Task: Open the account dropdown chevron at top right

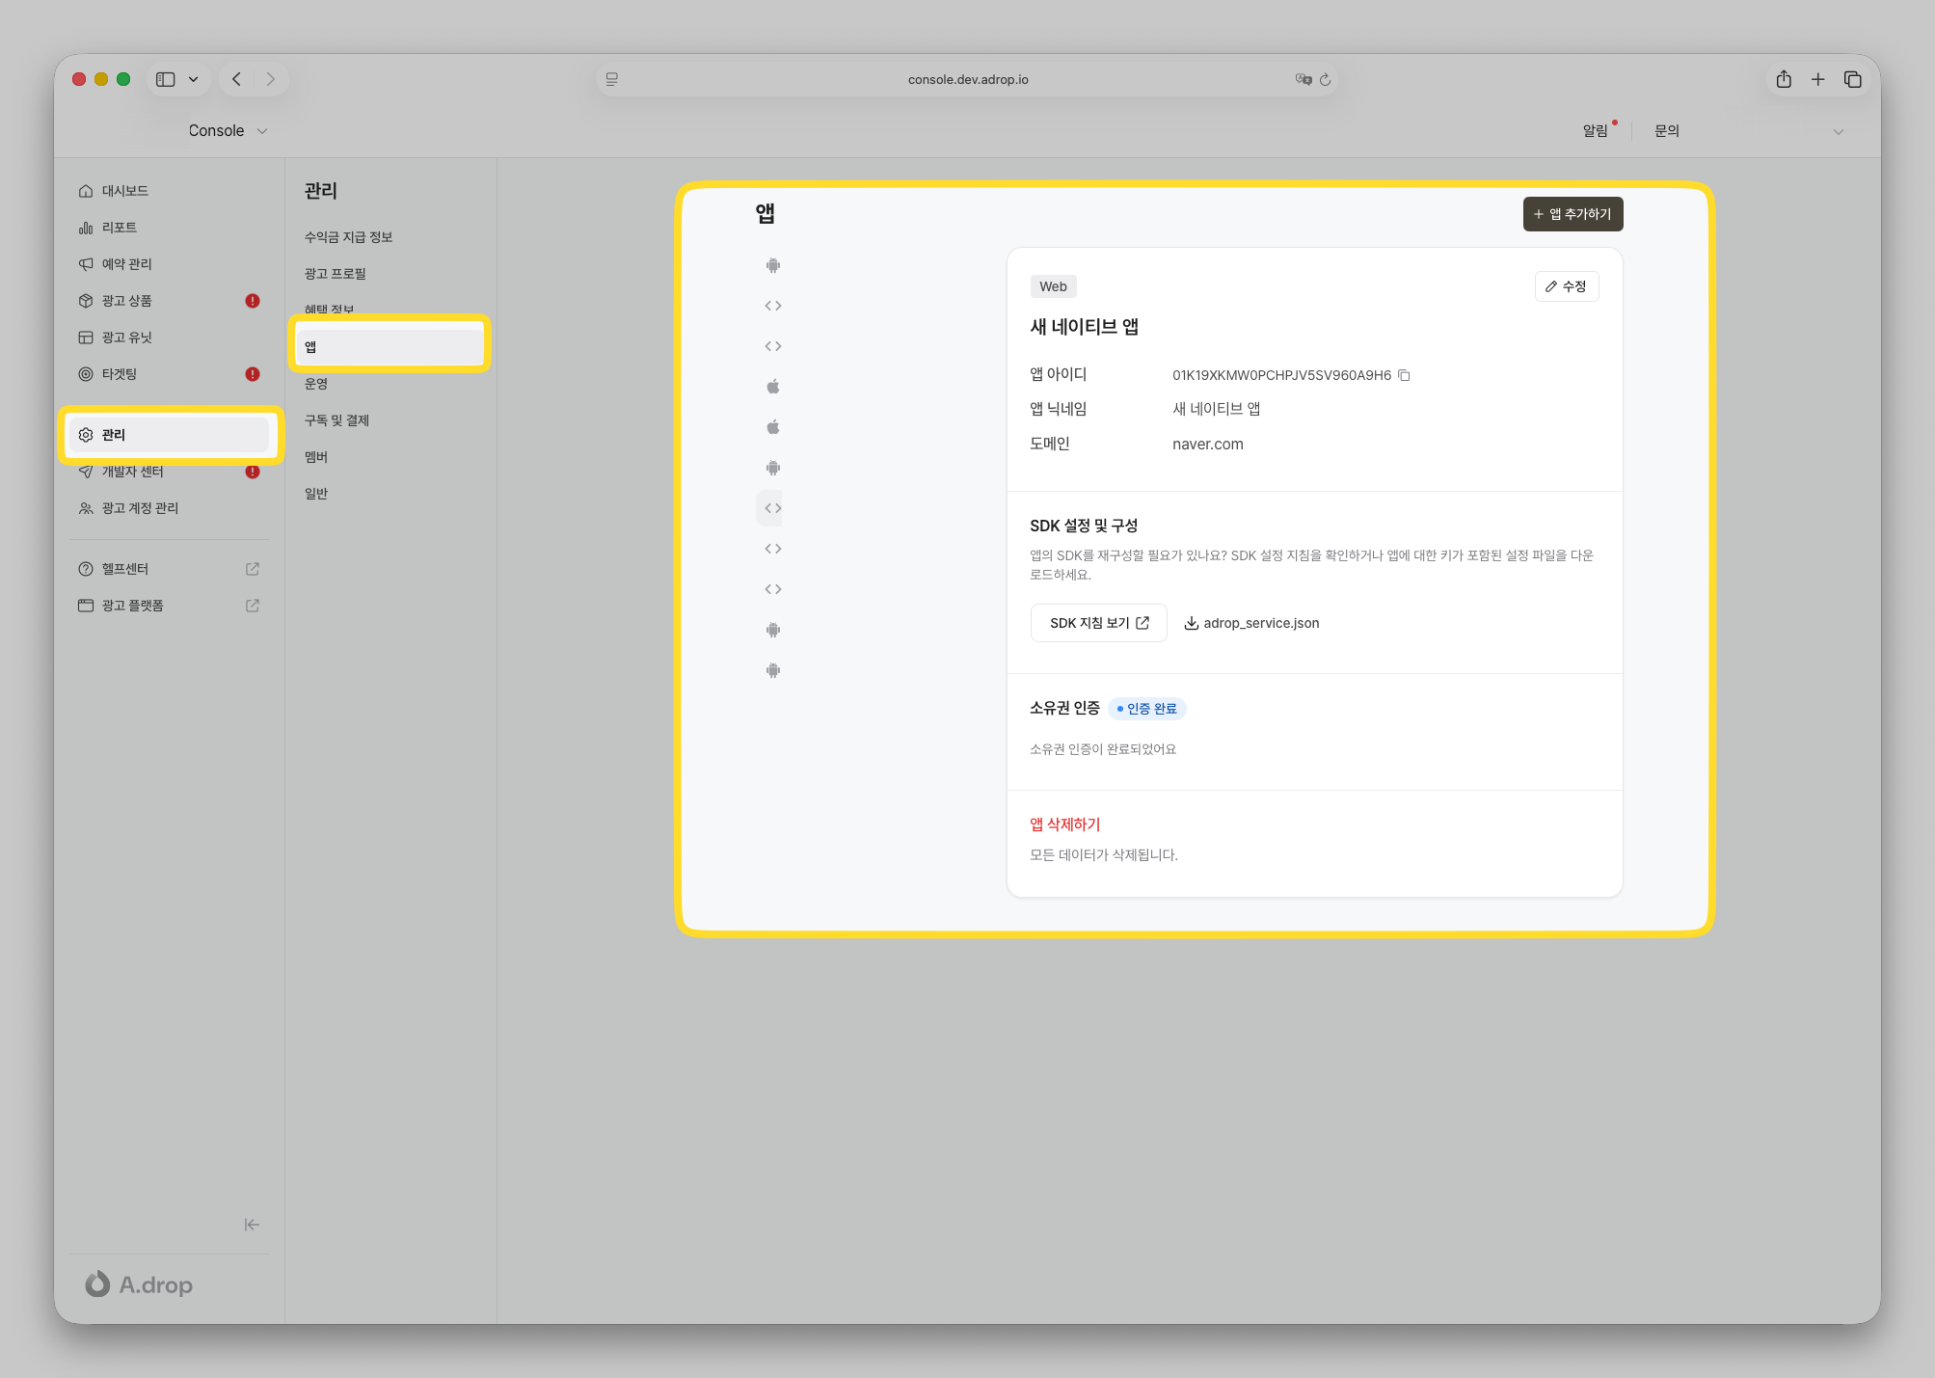Action: (1838, 132)
